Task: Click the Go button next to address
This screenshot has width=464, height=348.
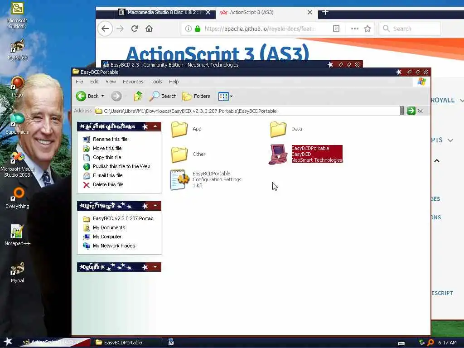Action: tap(416, 111)
